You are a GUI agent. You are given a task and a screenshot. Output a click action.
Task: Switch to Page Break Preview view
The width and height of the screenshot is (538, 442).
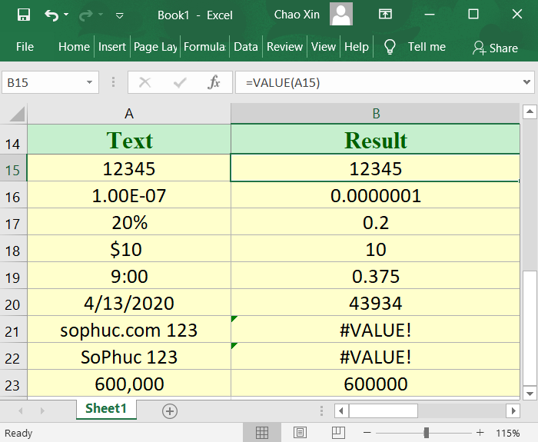tap(337, 433)
